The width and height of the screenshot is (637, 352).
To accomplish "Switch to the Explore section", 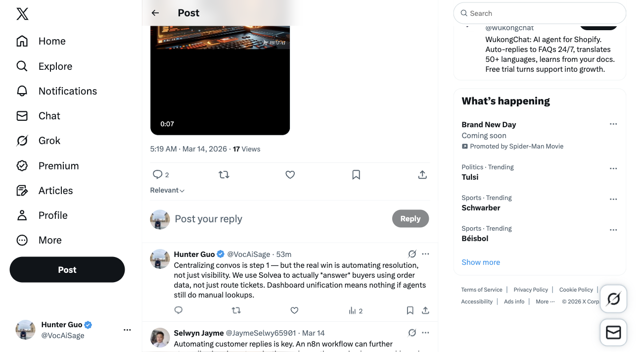I will coord(55,66).
